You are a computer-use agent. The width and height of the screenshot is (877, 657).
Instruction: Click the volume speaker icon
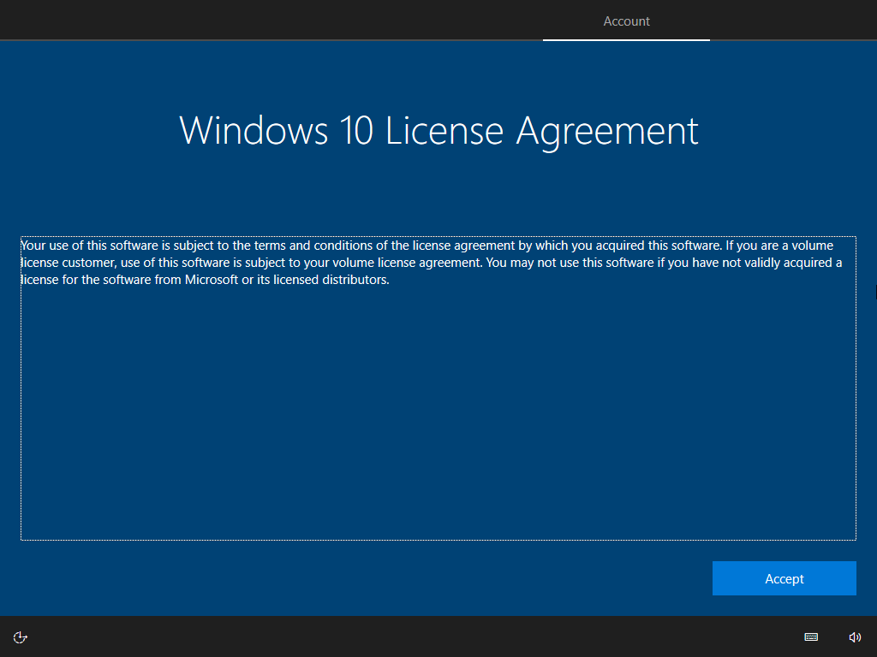(855, 636)
